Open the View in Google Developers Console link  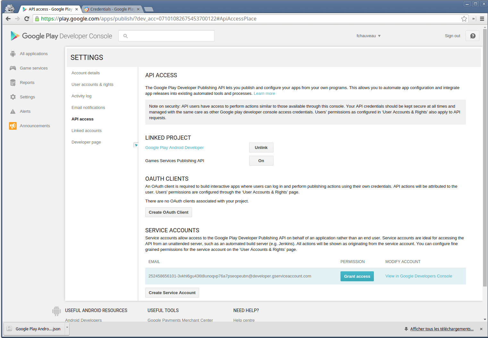(418, 276)
